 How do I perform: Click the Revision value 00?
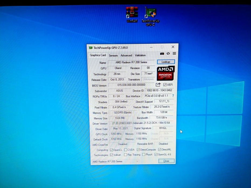pyautogui.click(x=148, y=68)
